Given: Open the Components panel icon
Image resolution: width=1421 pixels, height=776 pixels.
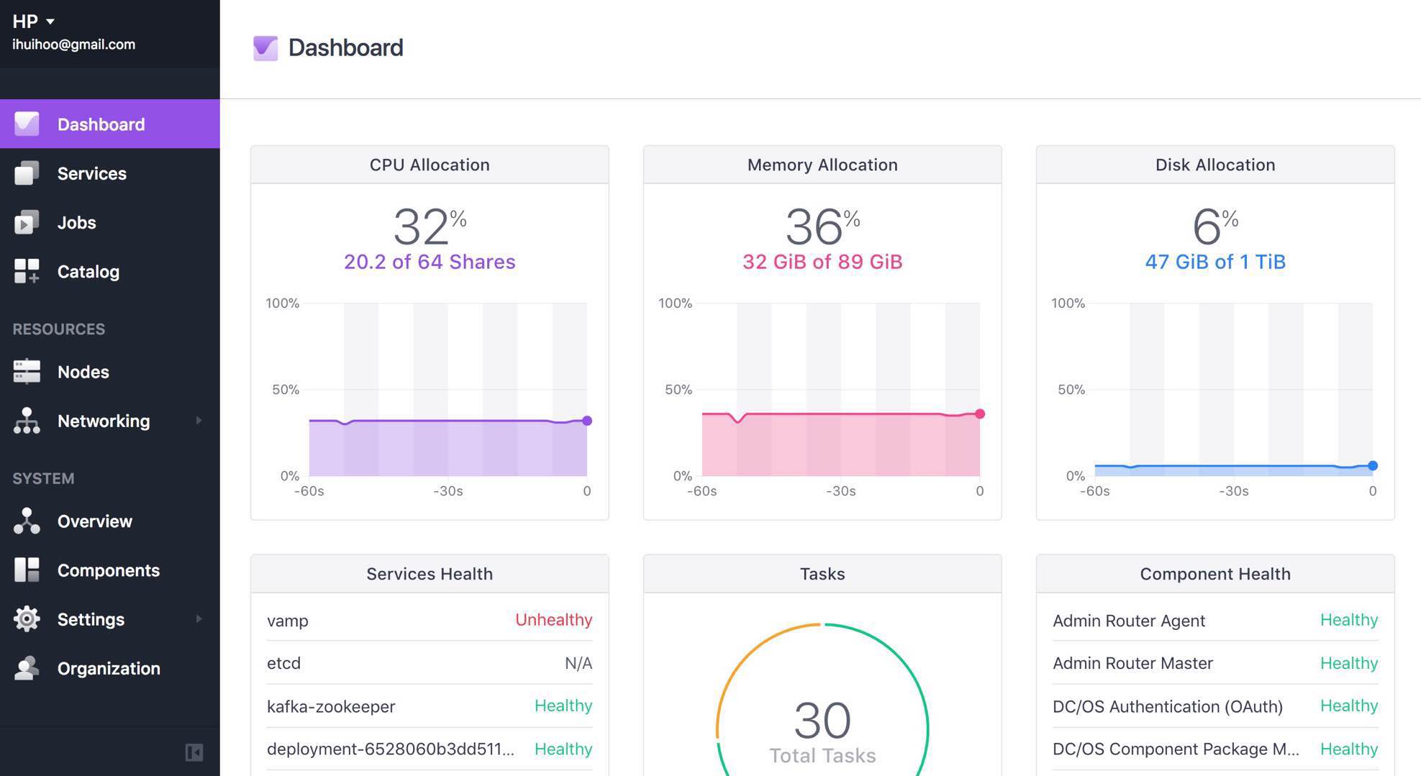Looking at the screenshot, I should pos(27,570).
